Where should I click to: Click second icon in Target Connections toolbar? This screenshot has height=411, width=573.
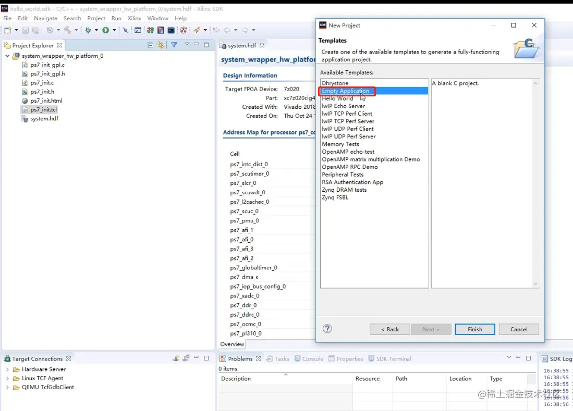(186, 358)
